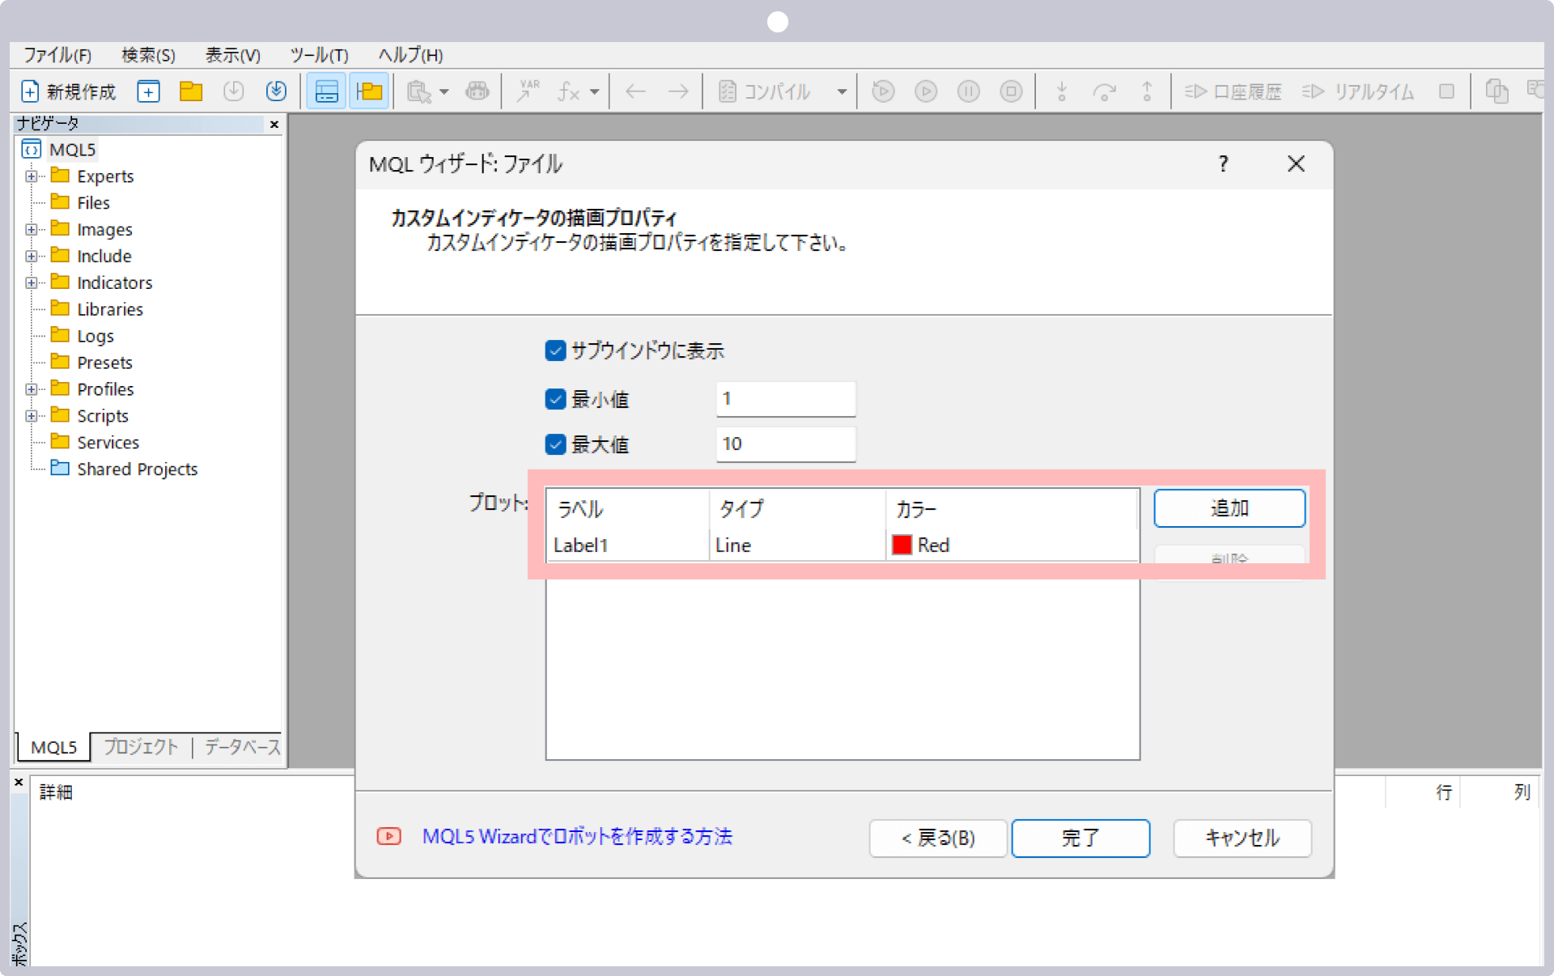Click the リアルタイム profiling icon
1554x976 pixels.
click(1313, 91)
